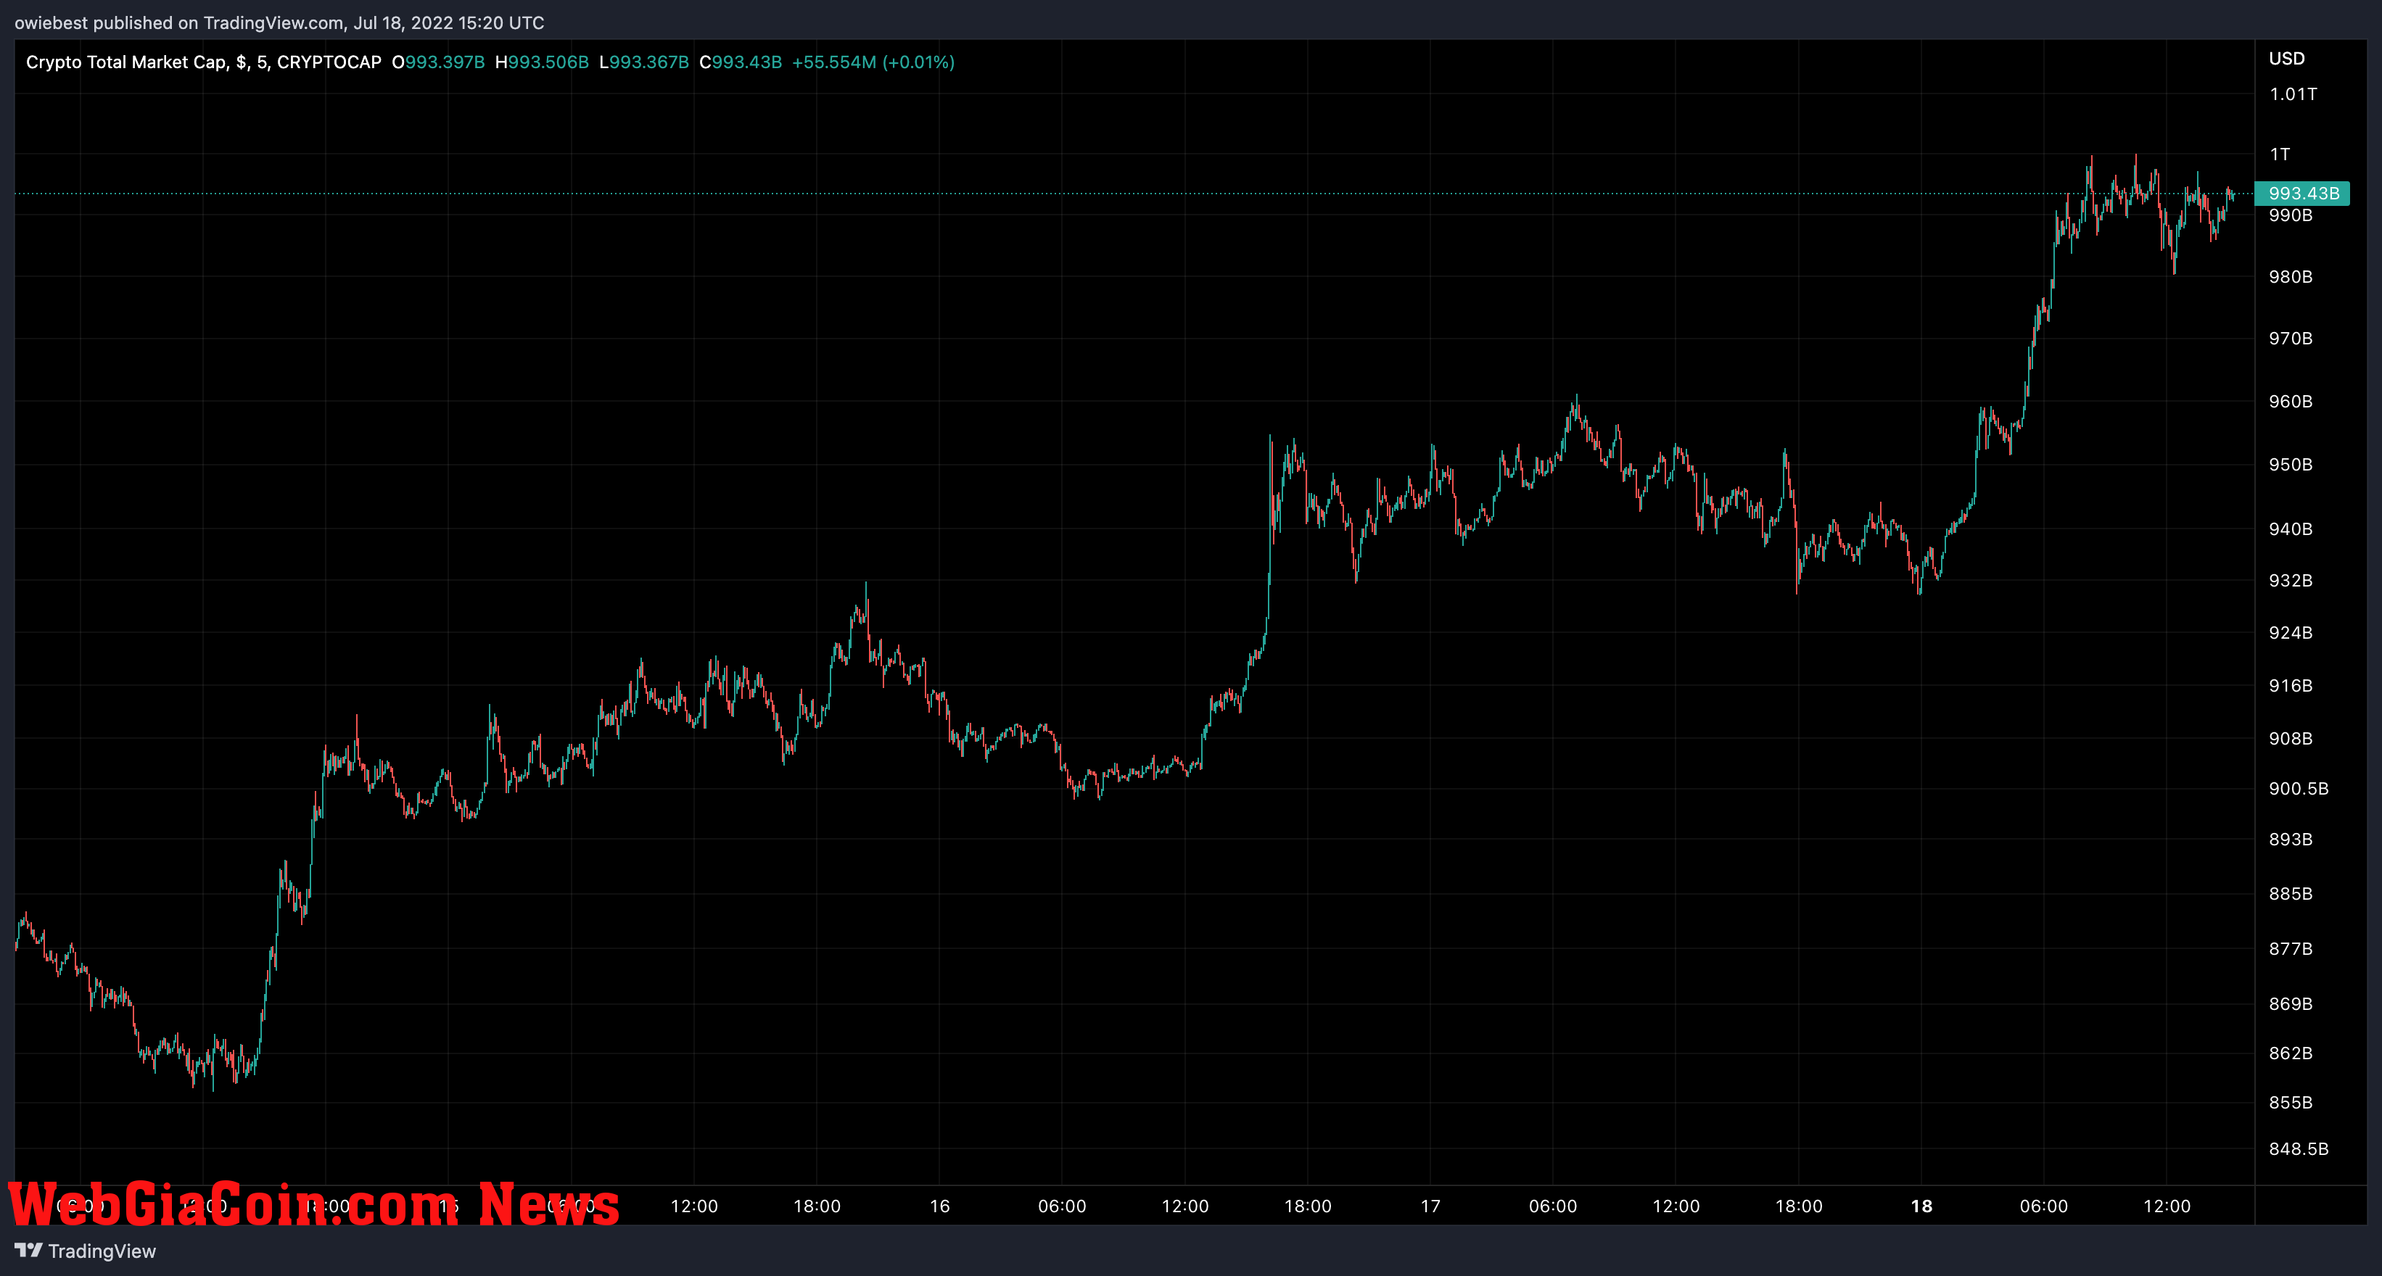Click the 862B price axis label
This screenshot has height=1276, width=2382.
pos(2291,1053)
